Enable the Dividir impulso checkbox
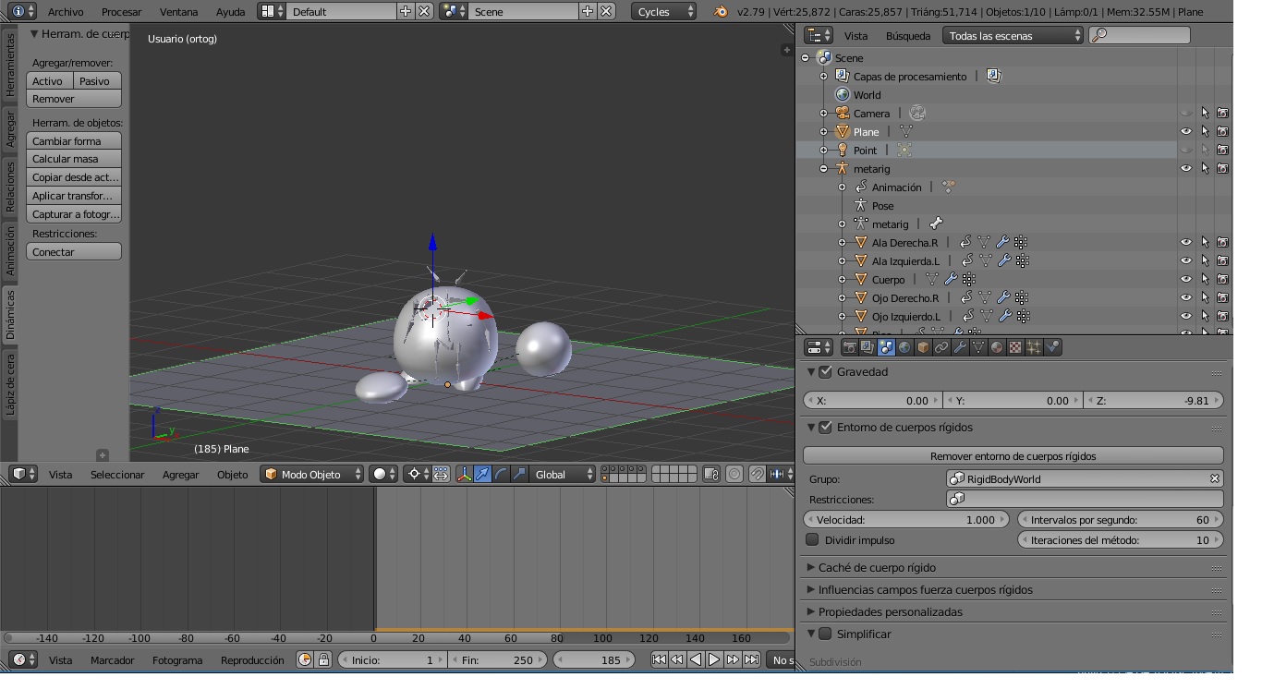 pyautogui.click(x=813, y=540)
